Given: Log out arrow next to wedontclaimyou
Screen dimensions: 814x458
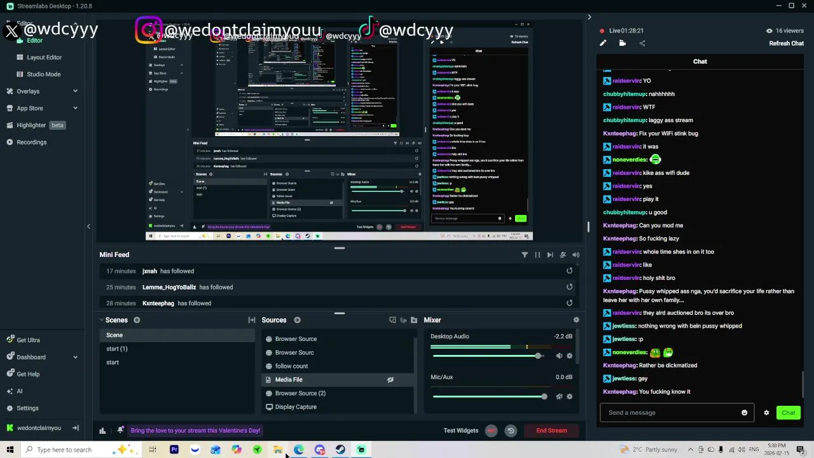Looking at the screenshot, I should pyautogui.click(x=75, y=428).
